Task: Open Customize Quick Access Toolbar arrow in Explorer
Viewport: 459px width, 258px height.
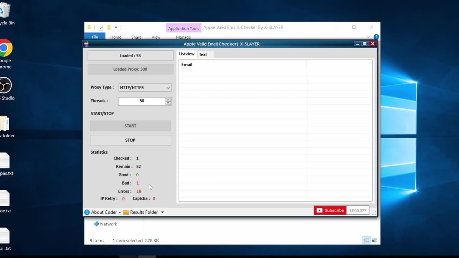Action: coord(116,28)
